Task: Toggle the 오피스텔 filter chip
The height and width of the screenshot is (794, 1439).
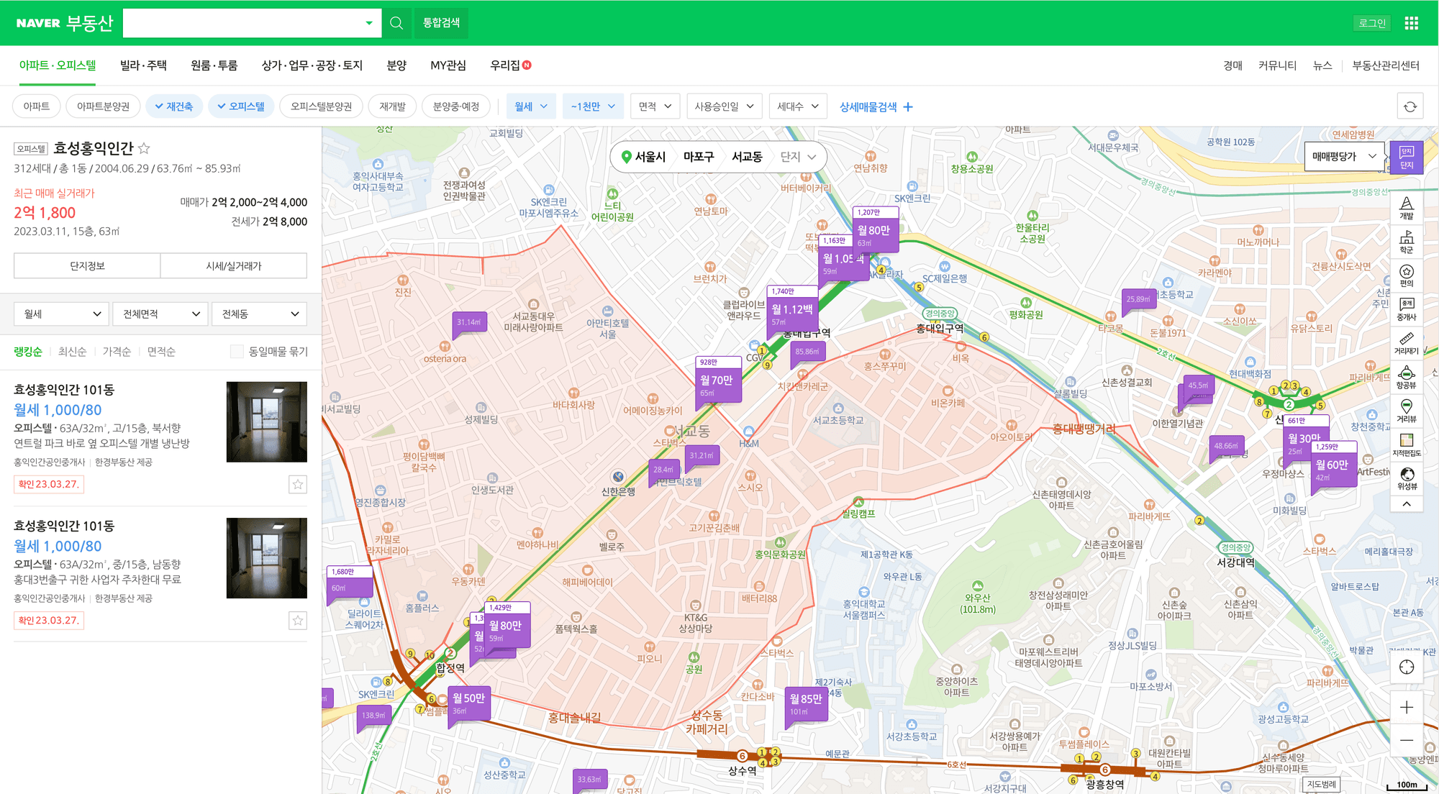Action: coord(241,106)
